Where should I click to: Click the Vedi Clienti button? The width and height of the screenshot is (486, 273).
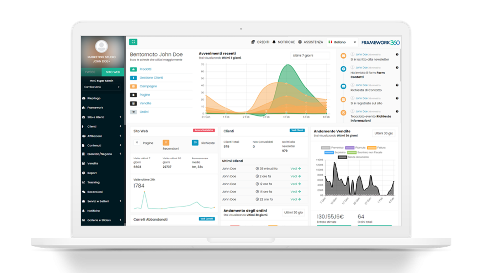[297, 130]
